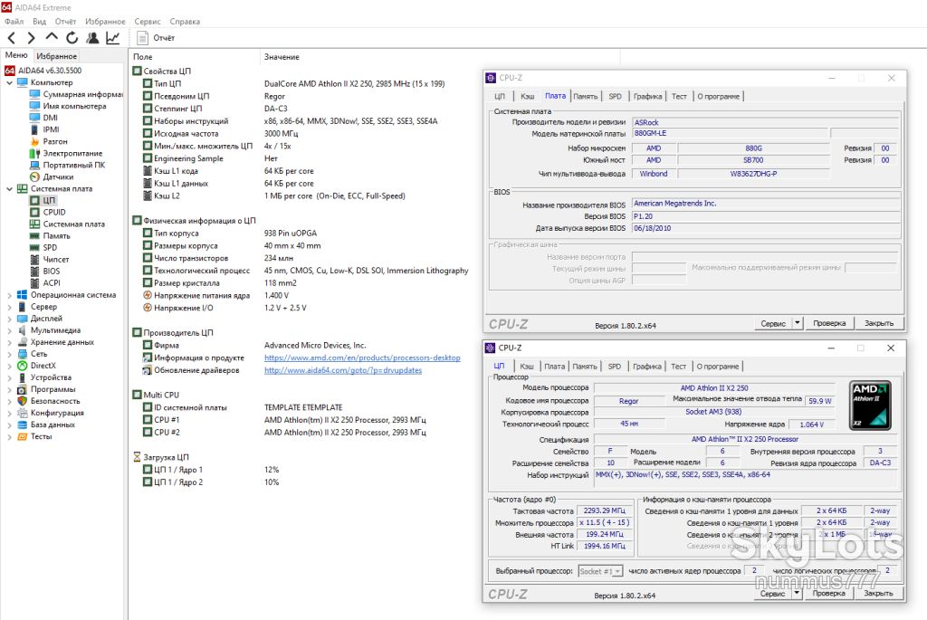927x620 pixels.
Task: Open the Сервис menu
Action: click(x=148, y=22)
